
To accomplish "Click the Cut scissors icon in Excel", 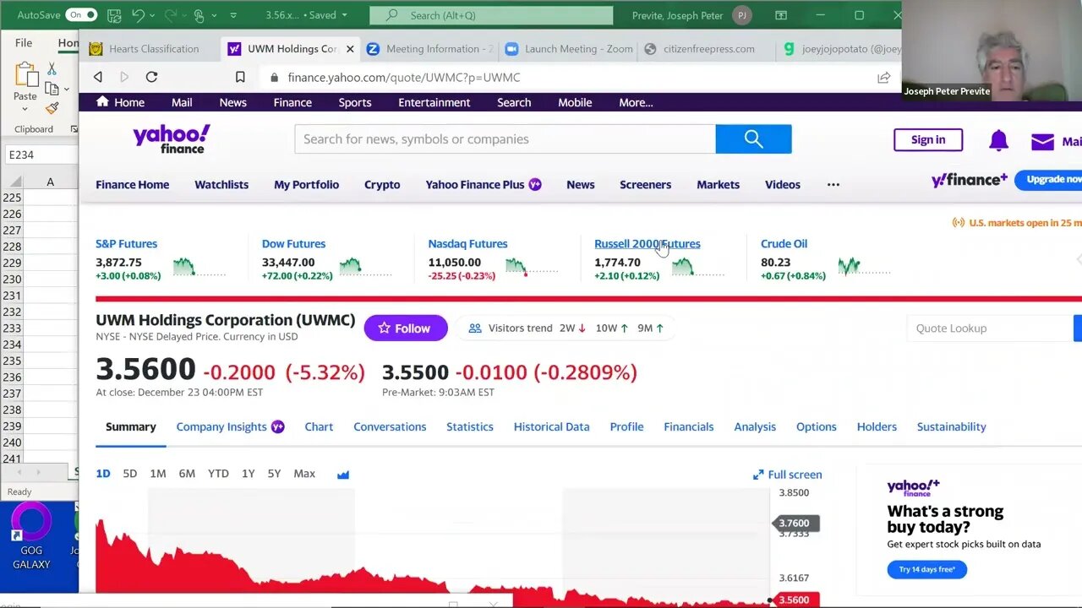I will pyautogui.click(x=52, y=69).
